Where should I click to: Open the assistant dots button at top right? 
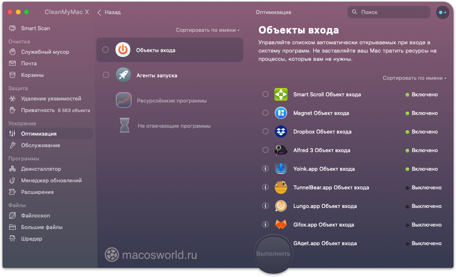[x=443, y=12]
